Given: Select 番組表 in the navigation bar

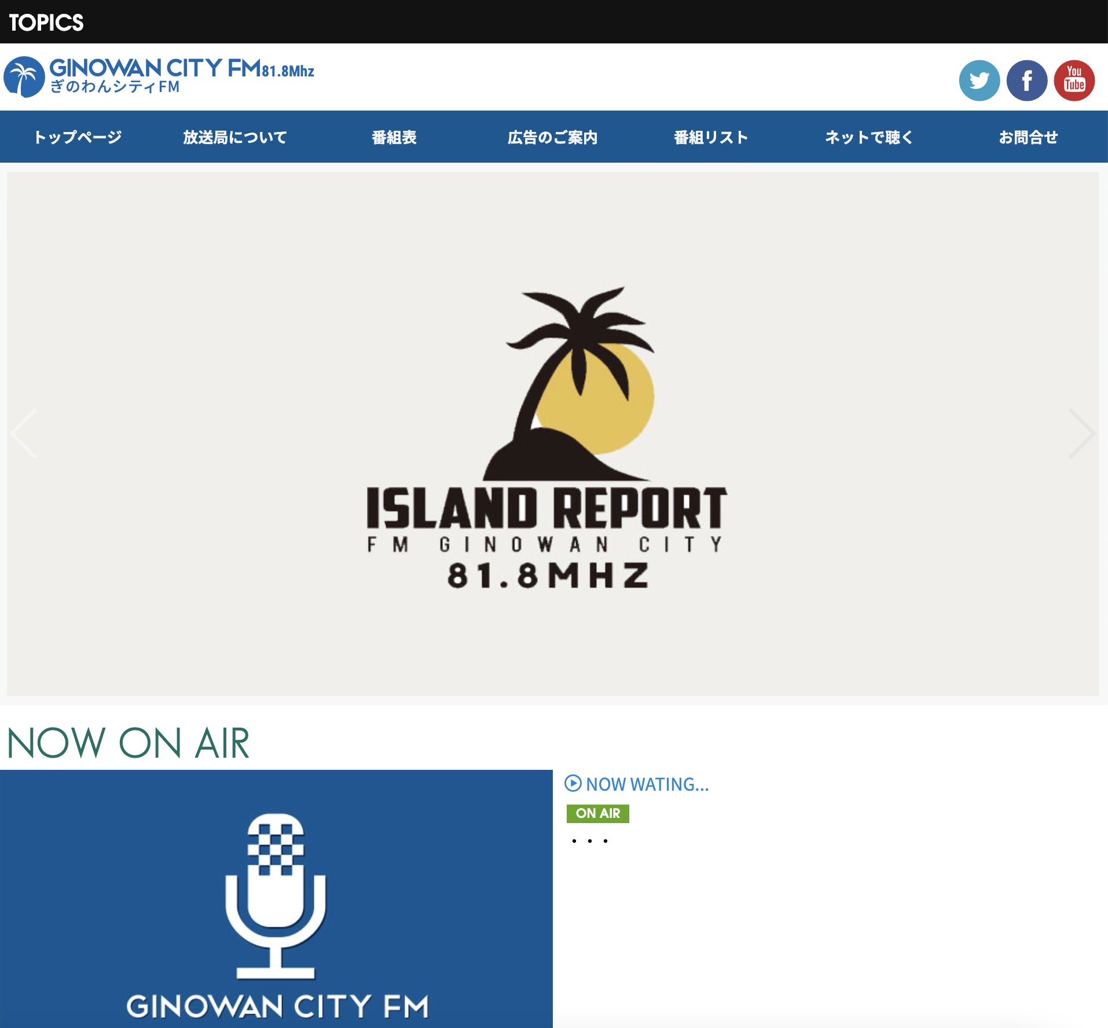Looking at the screenshot, I should coord(394,137).
